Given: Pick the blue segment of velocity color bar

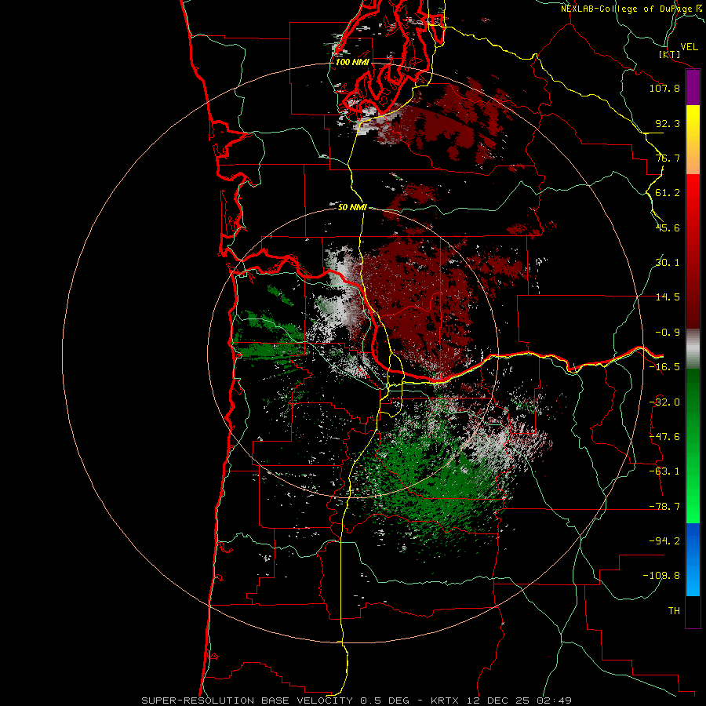Looking at the screenshot, I should 693,559.
